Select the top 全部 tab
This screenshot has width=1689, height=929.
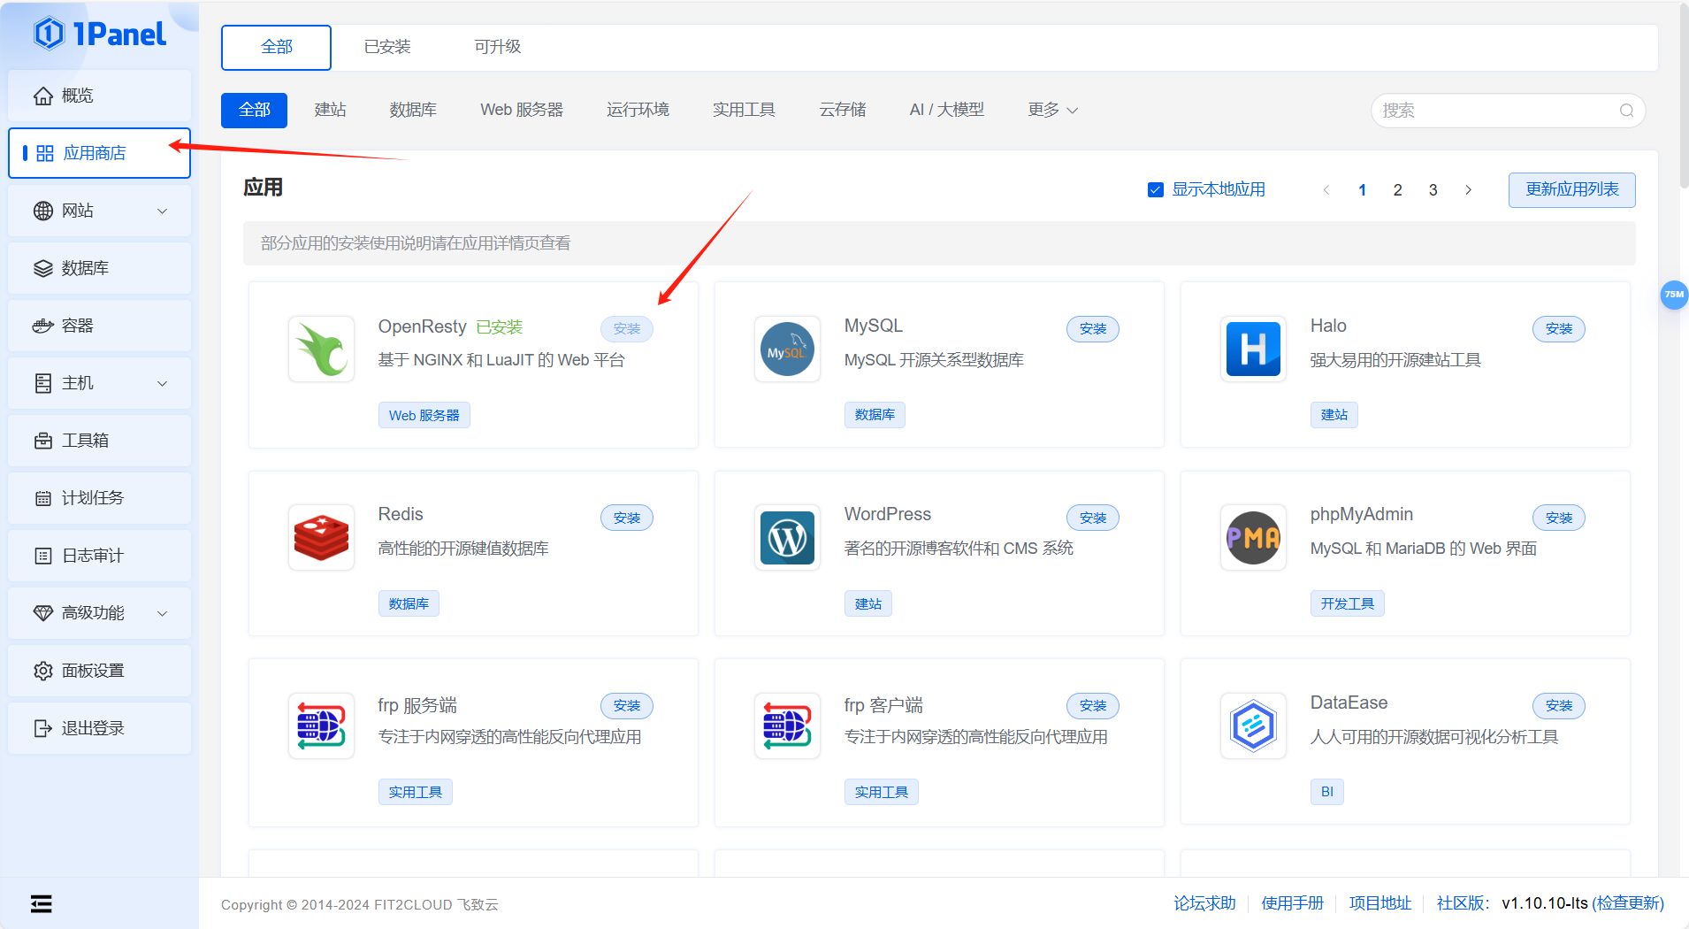pyautogui.click(x=277, y=47)
